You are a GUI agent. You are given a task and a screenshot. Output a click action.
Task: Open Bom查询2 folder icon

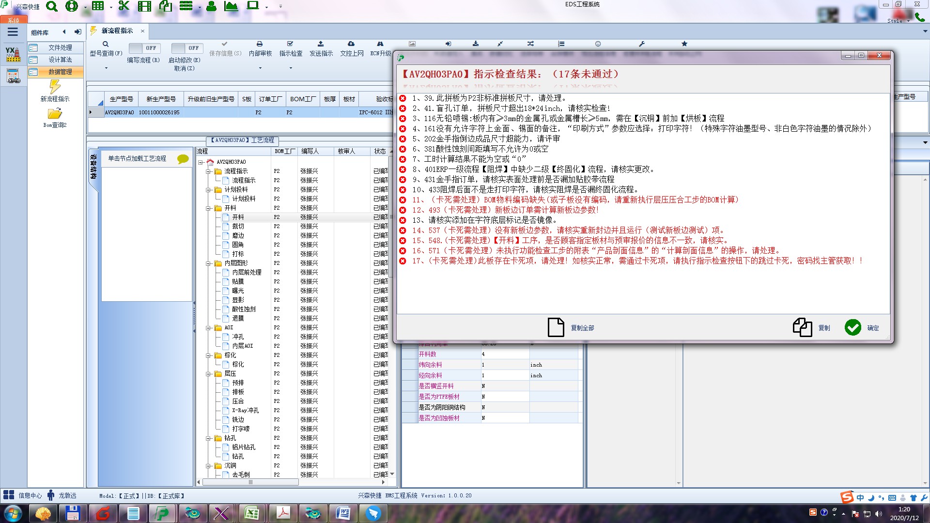point(55,114)
